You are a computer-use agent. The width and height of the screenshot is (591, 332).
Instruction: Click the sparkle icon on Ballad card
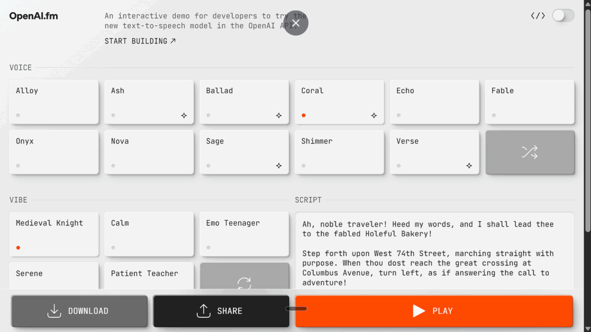[279, 115]
